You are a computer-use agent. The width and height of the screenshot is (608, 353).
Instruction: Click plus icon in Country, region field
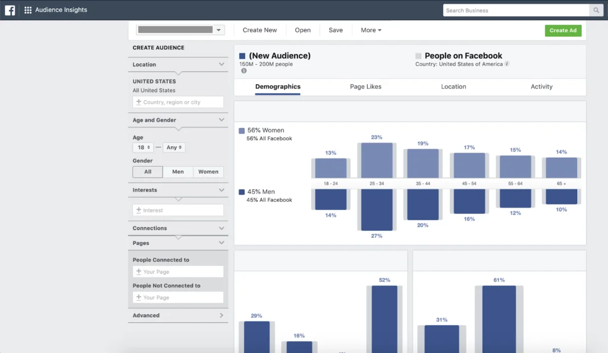[x=138, y=102]
